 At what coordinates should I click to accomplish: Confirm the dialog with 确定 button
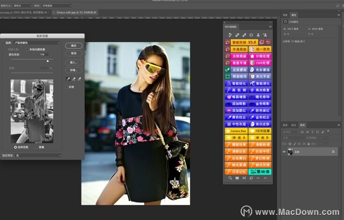click(74, 46)
